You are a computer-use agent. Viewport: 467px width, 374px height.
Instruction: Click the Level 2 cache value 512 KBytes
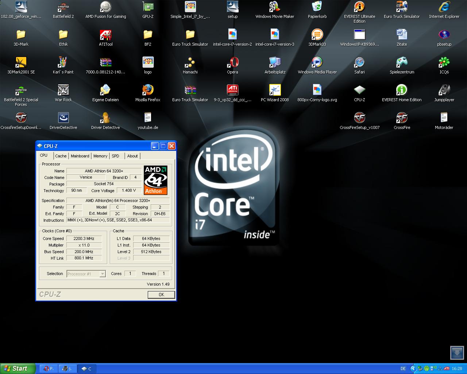click(151, 252)
